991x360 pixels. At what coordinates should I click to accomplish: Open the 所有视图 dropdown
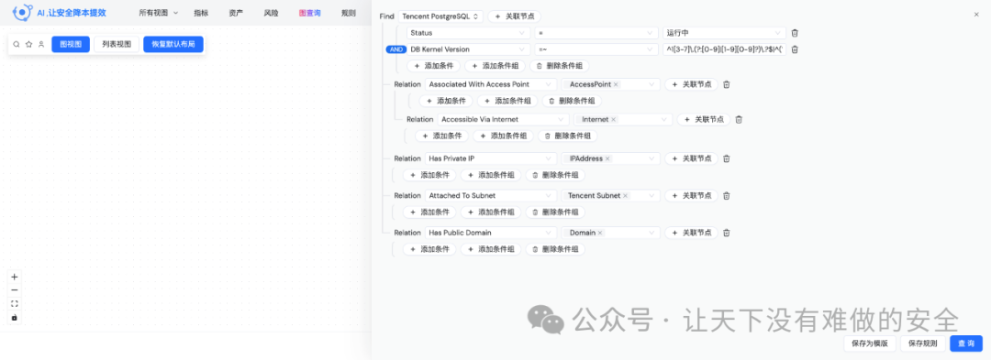[x=158, y=13]
